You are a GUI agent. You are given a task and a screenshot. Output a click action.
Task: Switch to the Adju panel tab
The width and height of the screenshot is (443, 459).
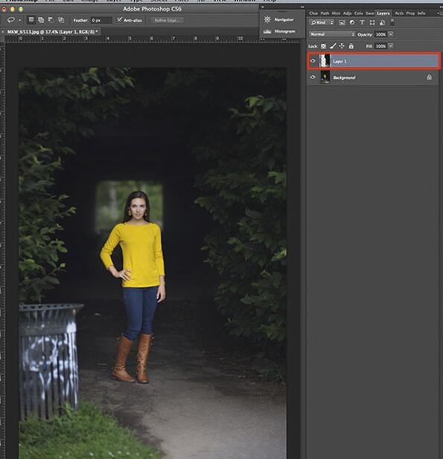pyautogui.click(x=347, y=13)
